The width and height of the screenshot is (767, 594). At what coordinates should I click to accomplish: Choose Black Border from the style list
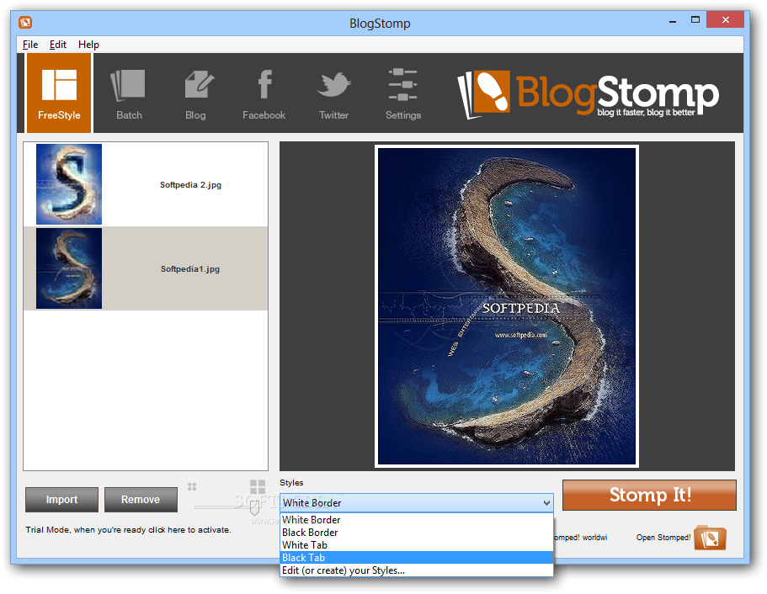(x=417, y=533)
